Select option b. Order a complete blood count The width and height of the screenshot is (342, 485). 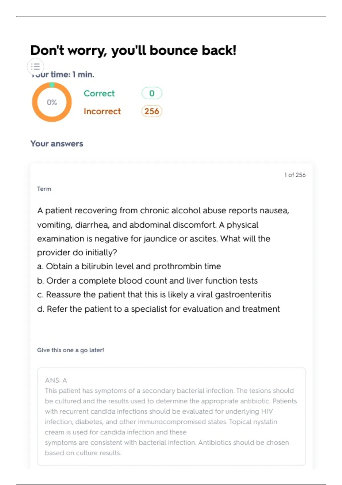pyautogui.click(x=147, y=280)
